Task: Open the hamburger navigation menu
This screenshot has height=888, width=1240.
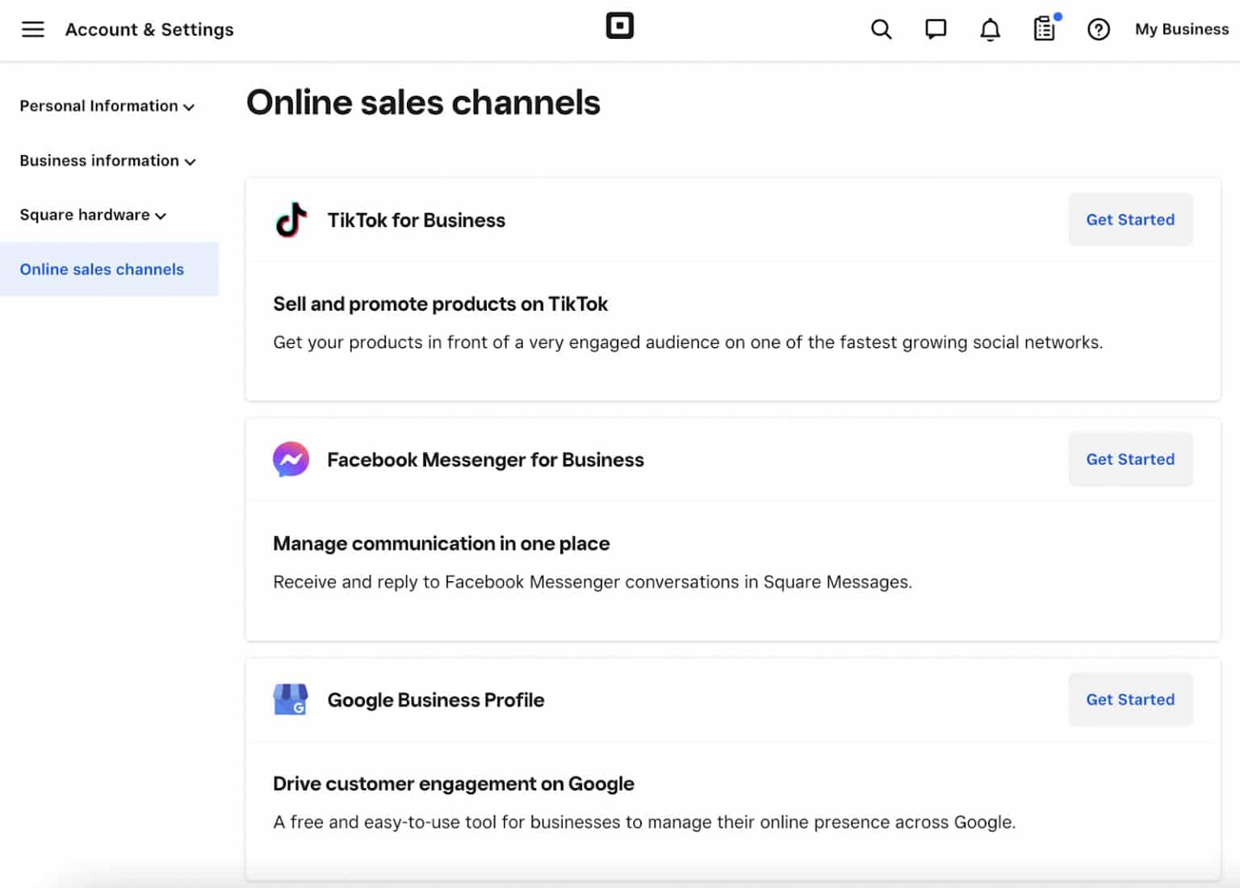Action: (x=32, y=29)
